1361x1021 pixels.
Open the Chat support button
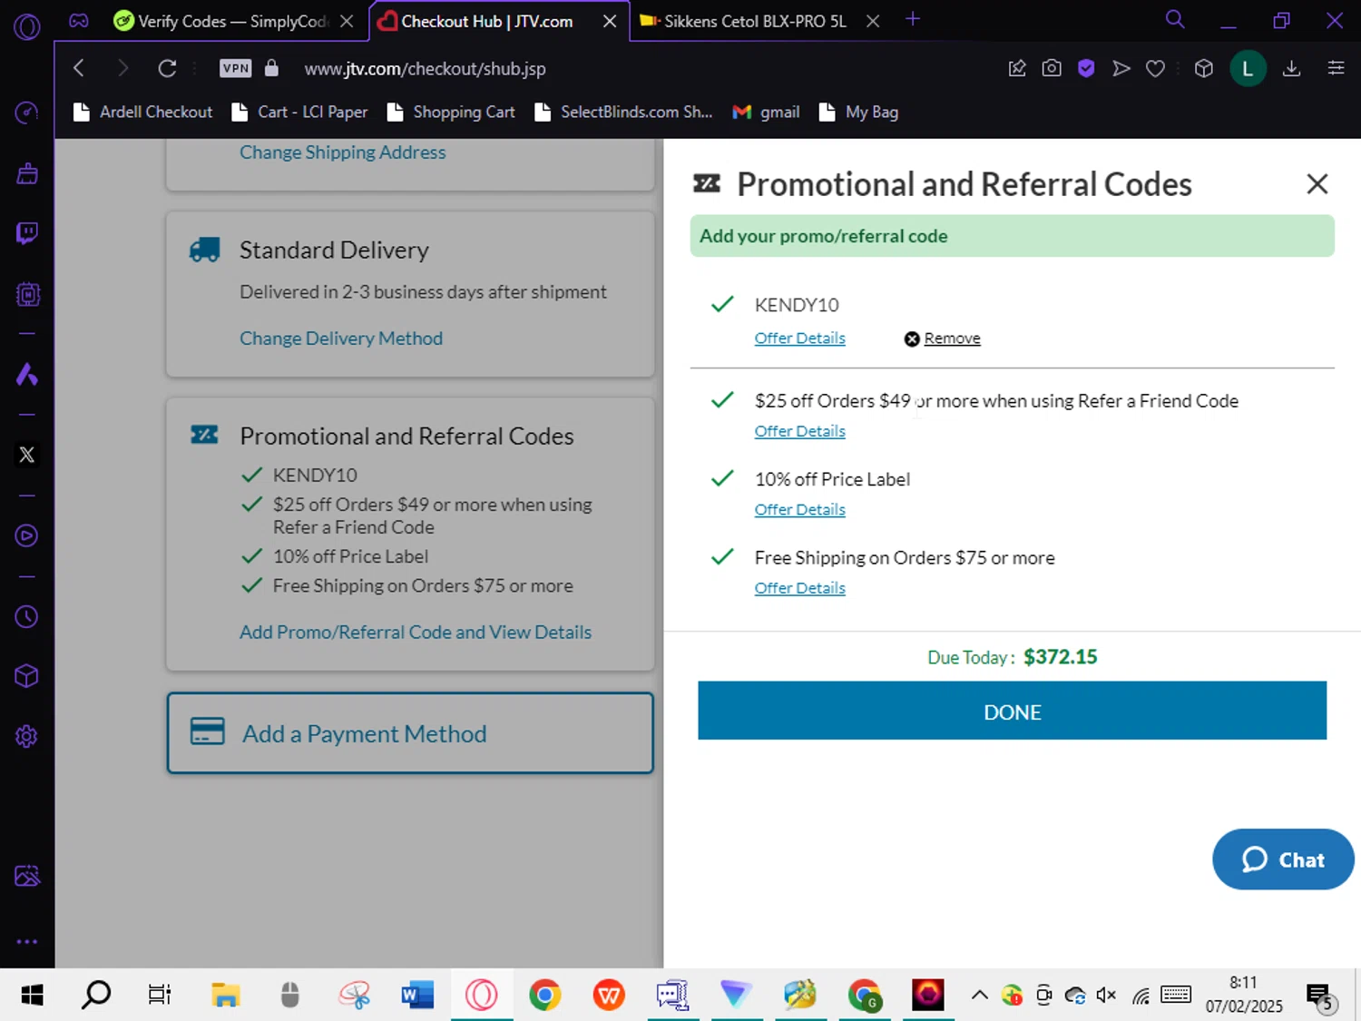(x=1283, y=859)
